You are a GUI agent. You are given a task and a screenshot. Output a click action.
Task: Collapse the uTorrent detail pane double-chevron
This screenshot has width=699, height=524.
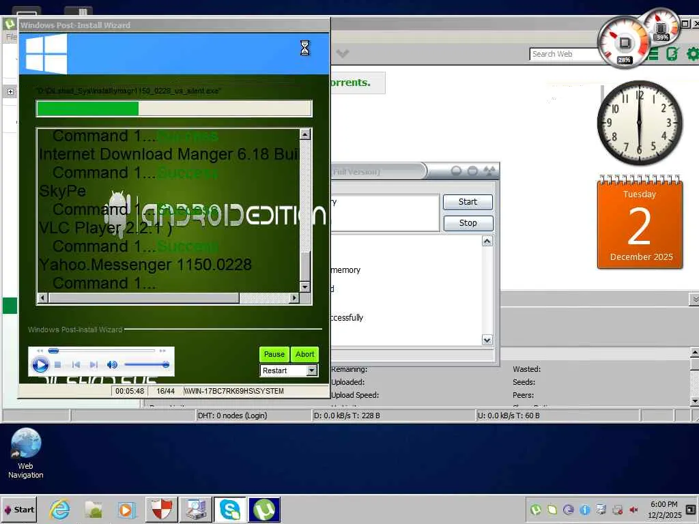(x=694, y=300)
